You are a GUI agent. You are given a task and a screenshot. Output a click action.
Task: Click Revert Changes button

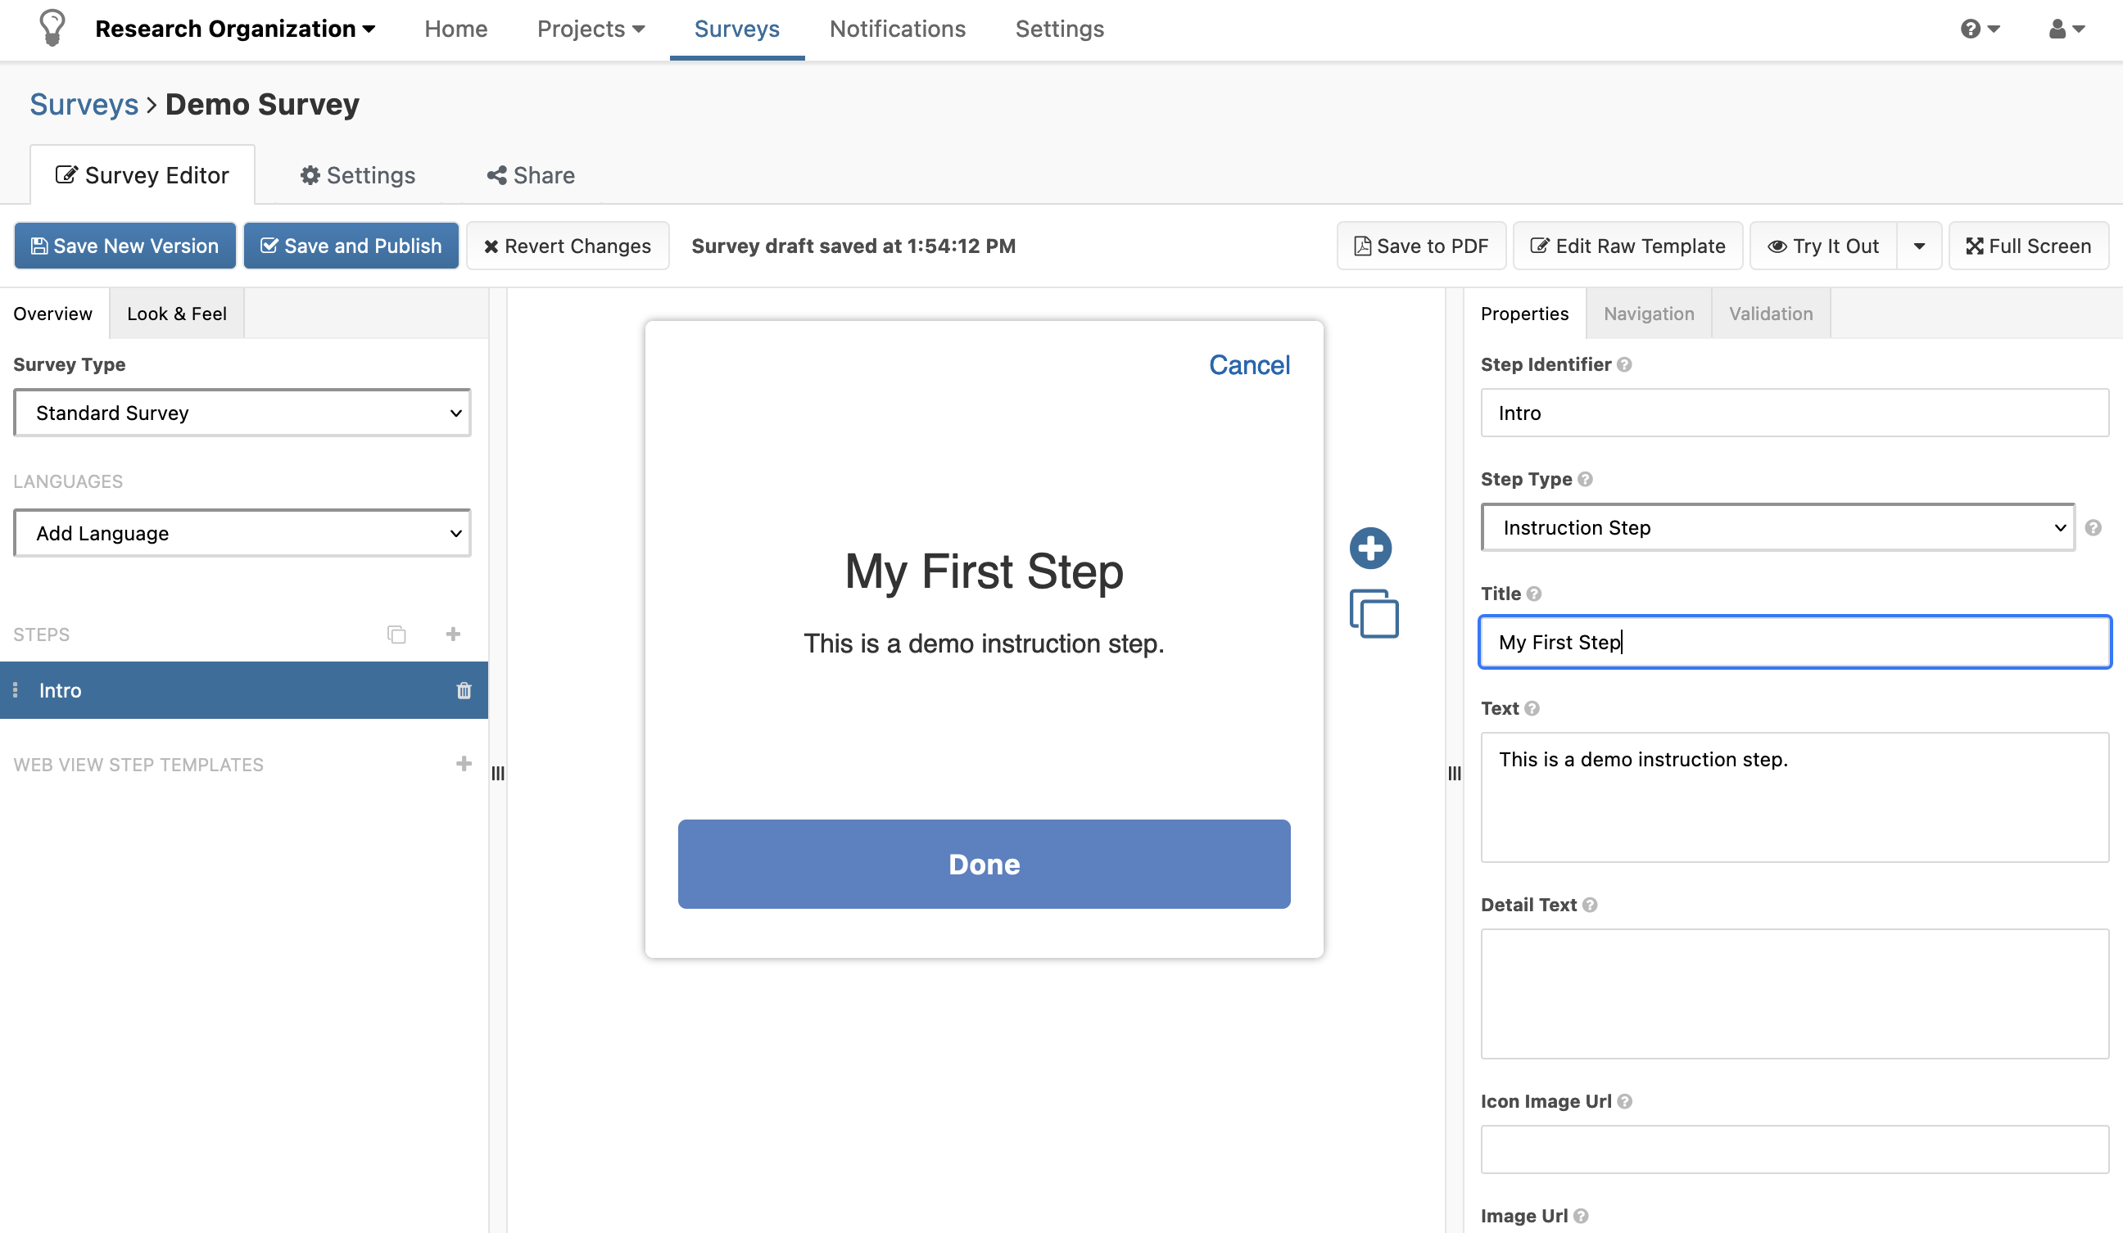click(567, 246)
